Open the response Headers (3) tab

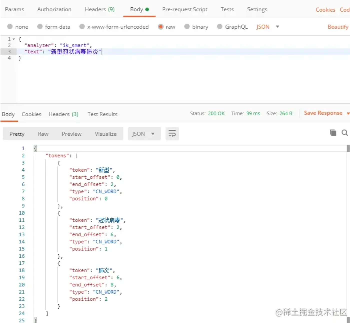coord(63,114)
